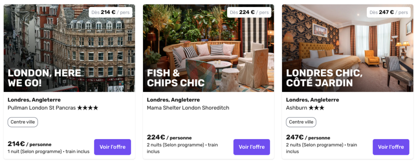This screenshot has width=416, height=163.
Task: Click the Pullman London St Pancras hotel name
Action: point(42,108)
